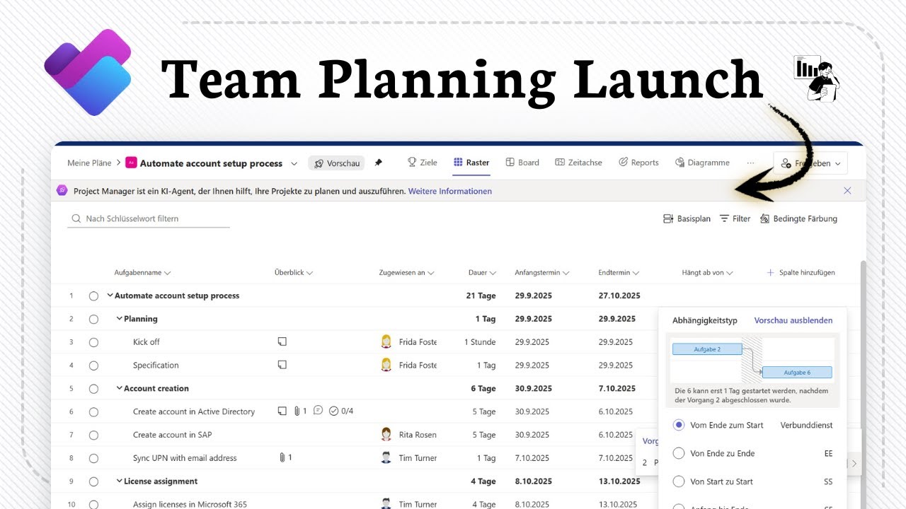Click Spalte hinzufügen to add column
This screenshot has width=906, height=509.
(801, 273)
